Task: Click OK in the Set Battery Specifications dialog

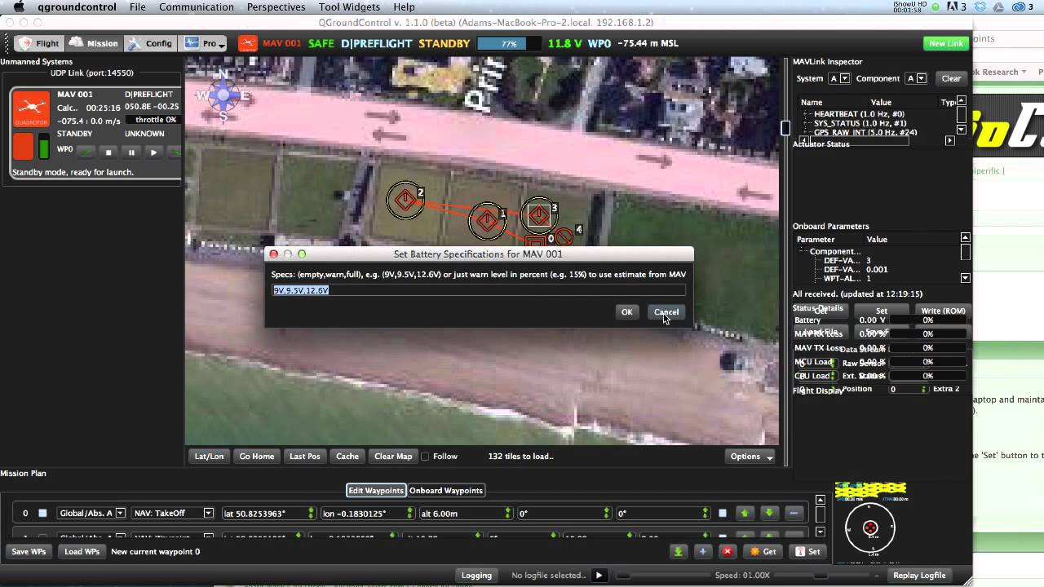Action: (x=626, y=311)
